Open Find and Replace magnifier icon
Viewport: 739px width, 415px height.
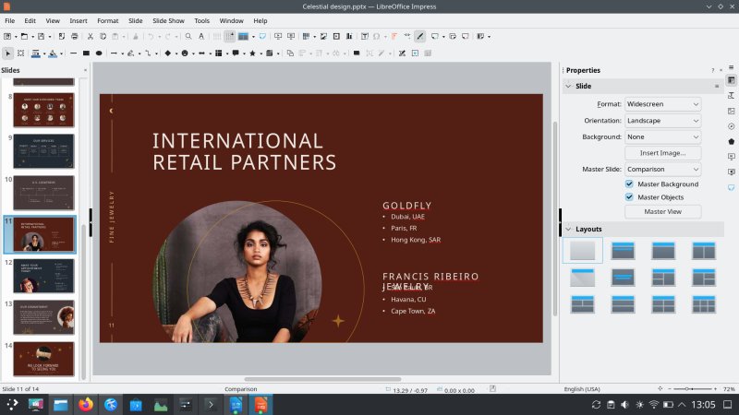click(x=188, y=36)
